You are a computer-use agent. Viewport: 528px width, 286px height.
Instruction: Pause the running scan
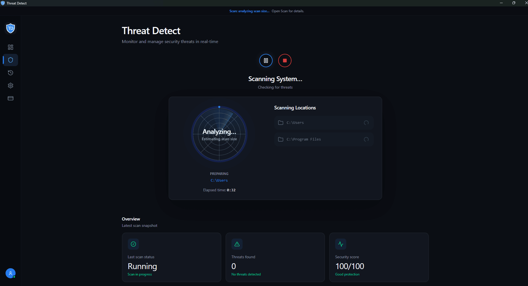[266, 61]
